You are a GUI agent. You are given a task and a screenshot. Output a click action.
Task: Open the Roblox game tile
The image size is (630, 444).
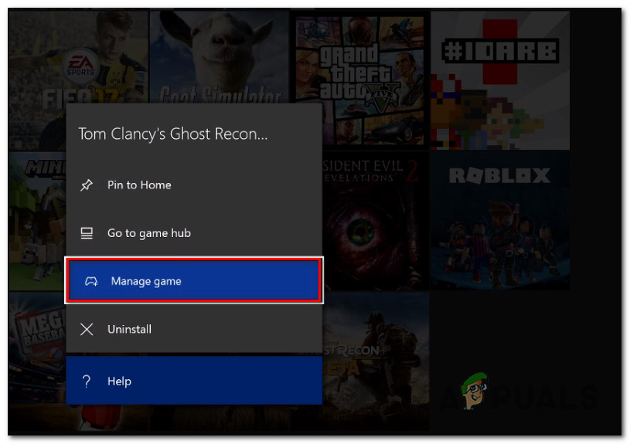tap(500, 221)
